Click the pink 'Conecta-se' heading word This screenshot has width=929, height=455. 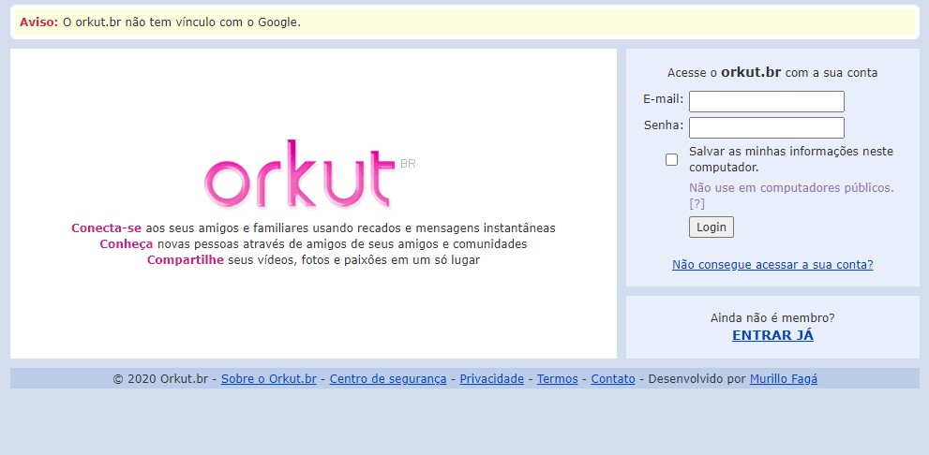click(x=106, y=228)
